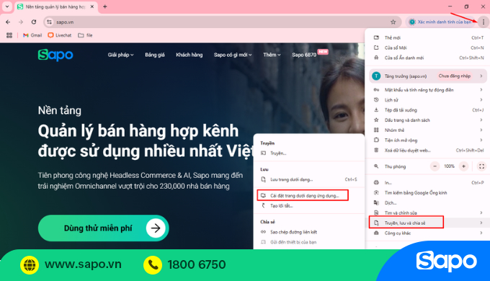The image size is (490, 281).
Task: Select Sao chép đường liên kết
Action: coord(308,232)
